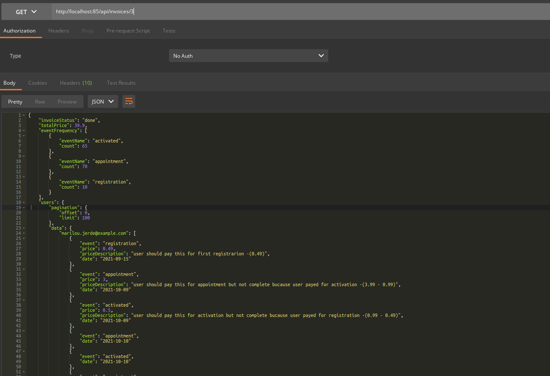Open the Test Results tab
The image size is (550, 376).
pyautogui.click(x=121, y=83)
